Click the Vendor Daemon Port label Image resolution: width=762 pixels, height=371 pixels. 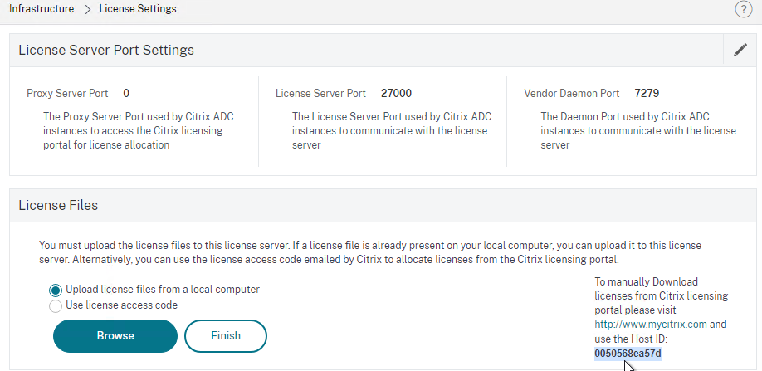(x=572, y=93)
